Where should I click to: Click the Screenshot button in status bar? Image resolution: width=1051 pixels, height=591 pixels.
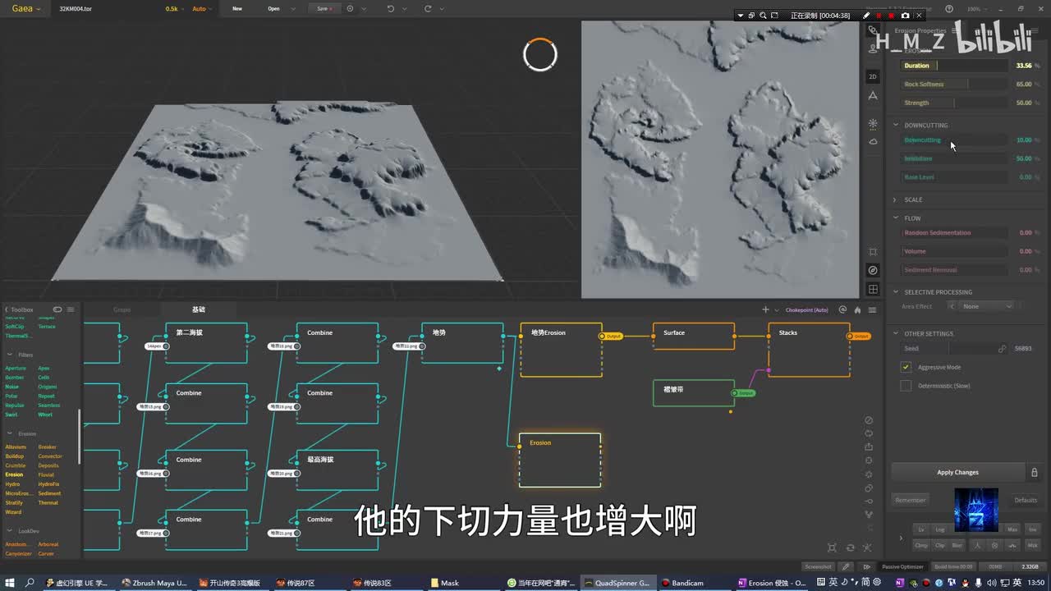(818, 566)
